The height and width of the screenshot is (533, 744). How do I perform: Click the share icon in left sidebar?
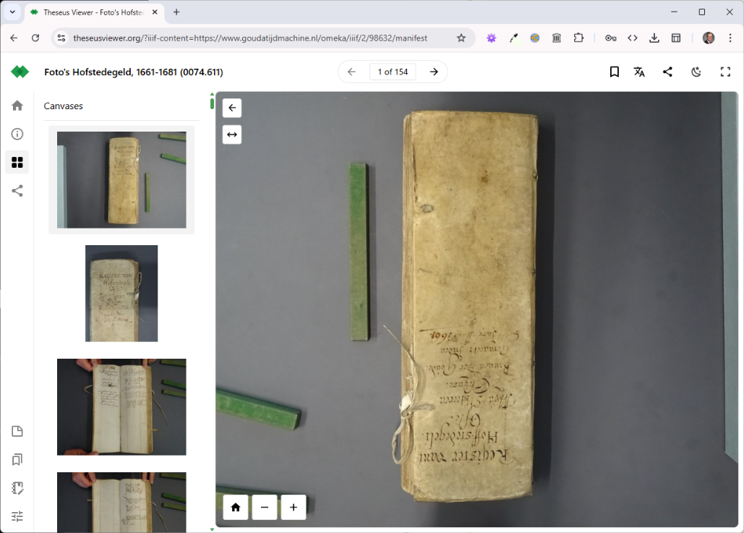tap(17, 191)
